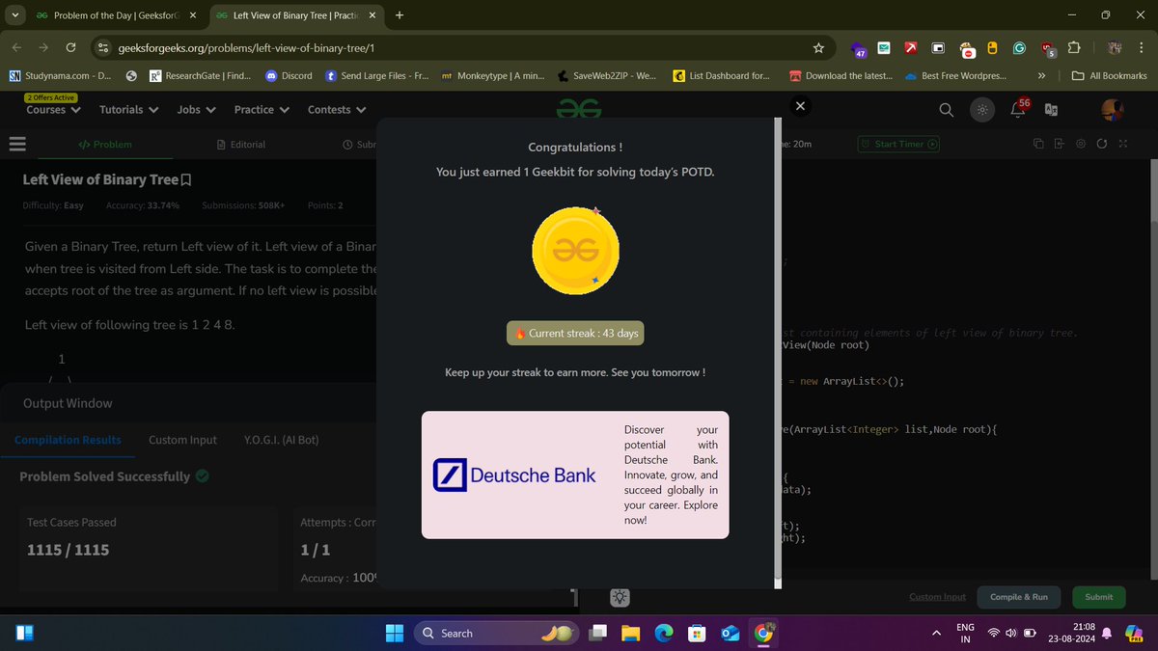
Task: Open Outlook from the taskbar
Action: [731, 633]
